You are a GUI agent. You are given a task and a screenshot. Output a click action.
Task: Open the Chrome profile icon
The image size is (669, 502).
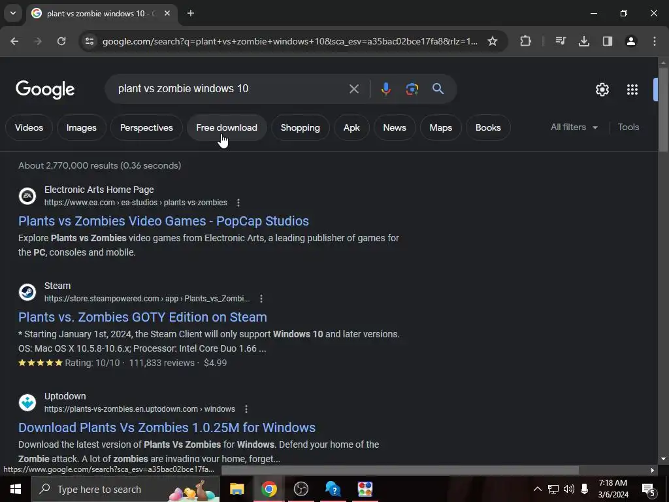pyautogui.click(x=631, y=41)
